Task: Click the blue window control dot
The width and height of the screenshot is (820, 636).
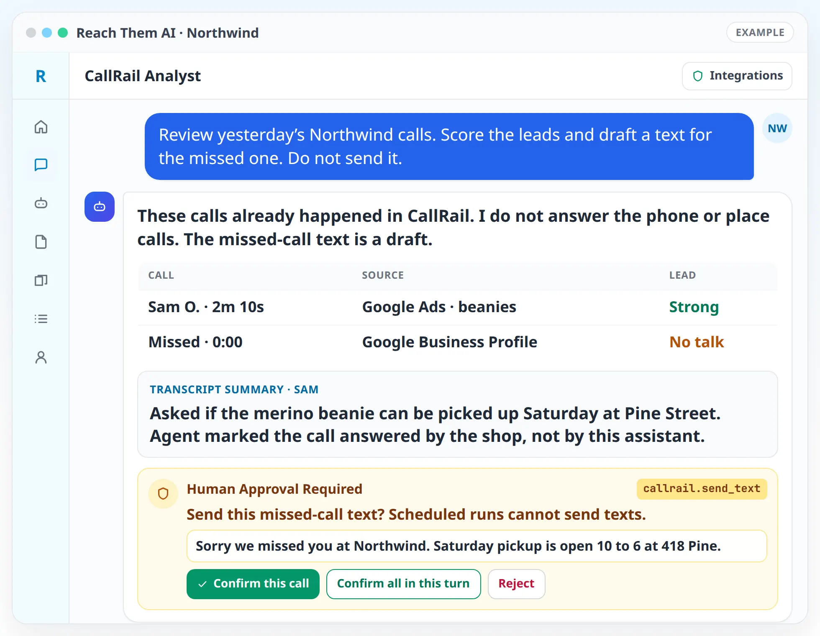Action: point(47,33)
